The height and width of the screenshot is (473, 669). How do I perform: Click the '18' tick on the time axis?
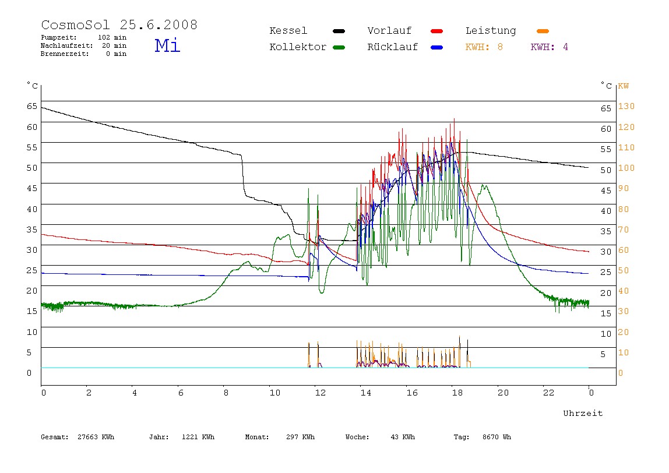457,393
